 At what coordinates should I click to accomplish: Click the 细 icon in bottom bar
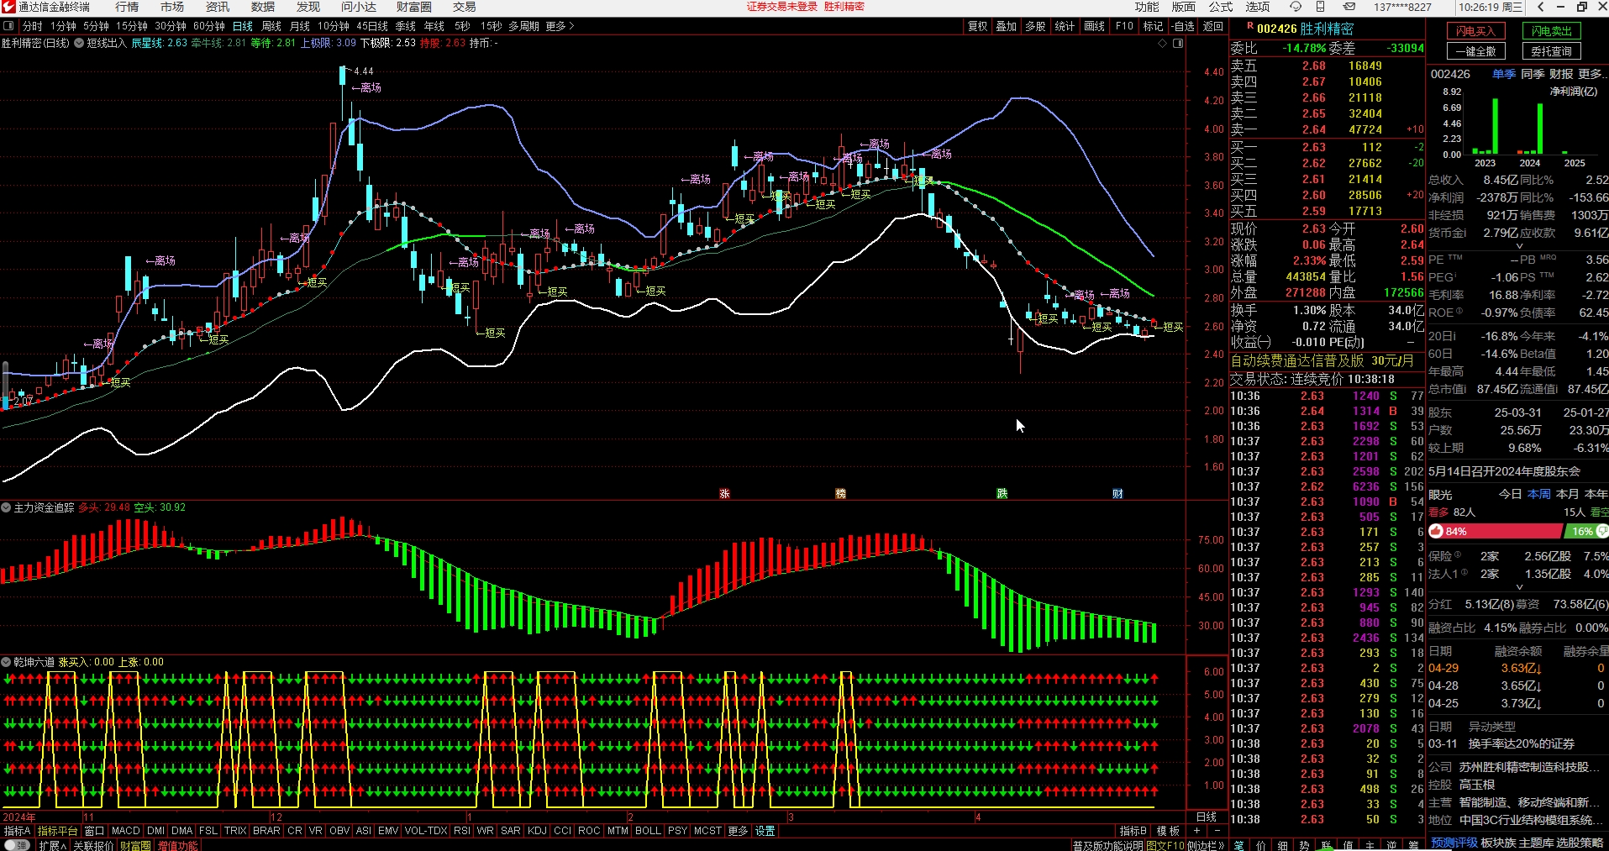coord(1283,845)
